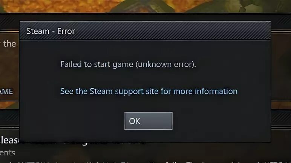
Task: Click the blurred heading under the dialog edge
Action: point(104,143)
